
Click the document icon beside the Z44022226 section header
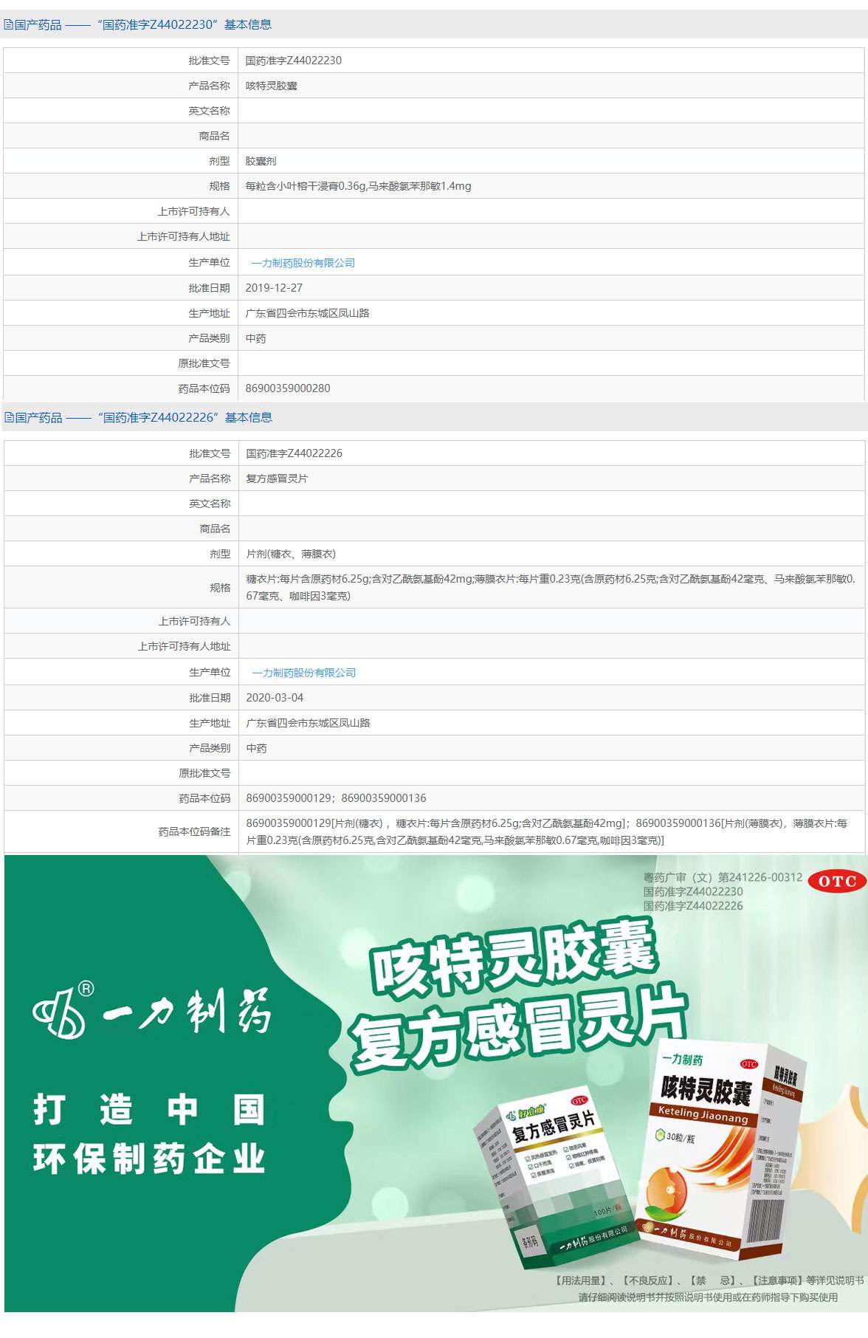tap(10, 417)
